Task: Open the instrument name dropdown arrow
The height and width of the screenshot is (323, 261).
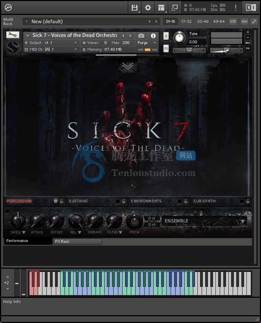Action: [x=28, y=36]
